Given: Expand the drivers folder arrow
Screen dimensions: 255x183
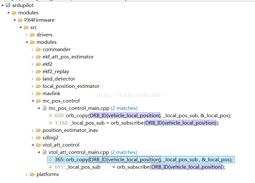Looking at the screenshot, I should [x=27, y=35].
